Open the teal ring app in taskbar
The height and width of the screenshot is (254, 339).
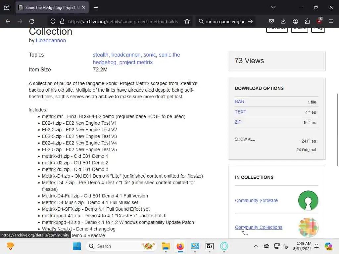pos(224,246)
